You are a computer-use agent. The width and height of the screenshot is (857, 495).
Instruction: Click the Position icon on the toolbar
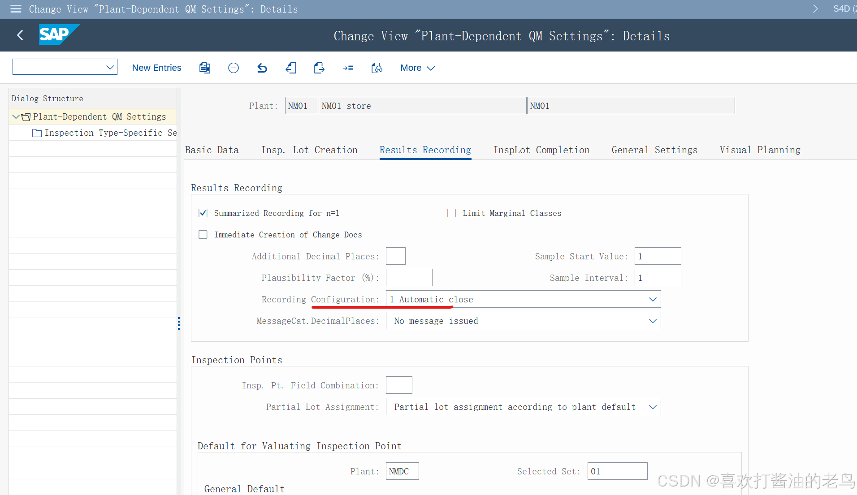(348, 68)
